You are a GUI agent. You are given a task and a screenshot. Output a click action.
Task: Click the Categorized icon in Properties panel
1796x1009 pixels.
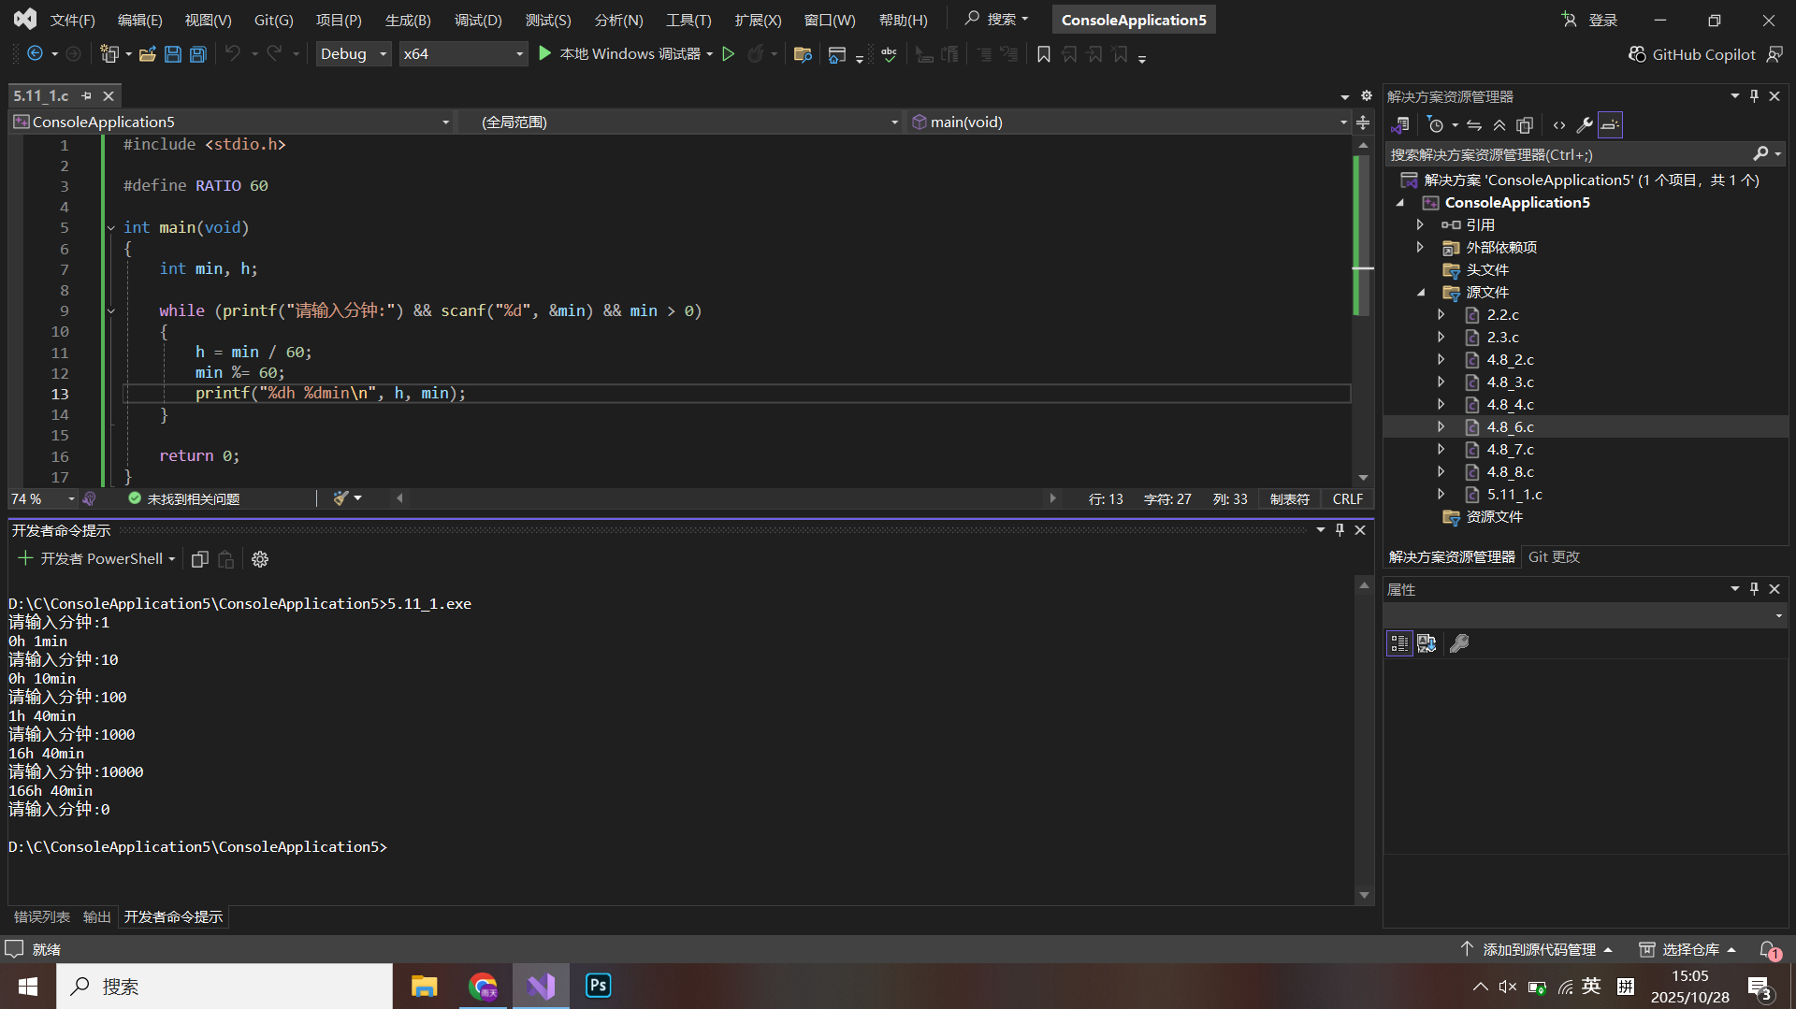1399,643
